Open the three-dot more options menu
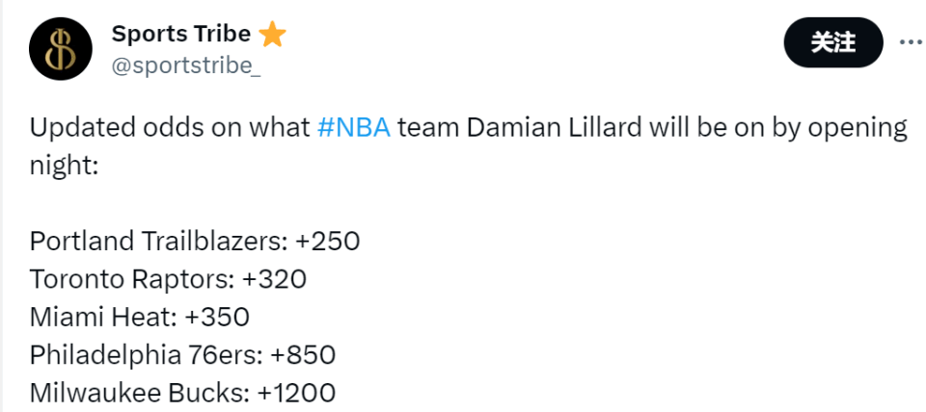Image resolution: width=926 pixels, height=412 pixels. point(912,41)
